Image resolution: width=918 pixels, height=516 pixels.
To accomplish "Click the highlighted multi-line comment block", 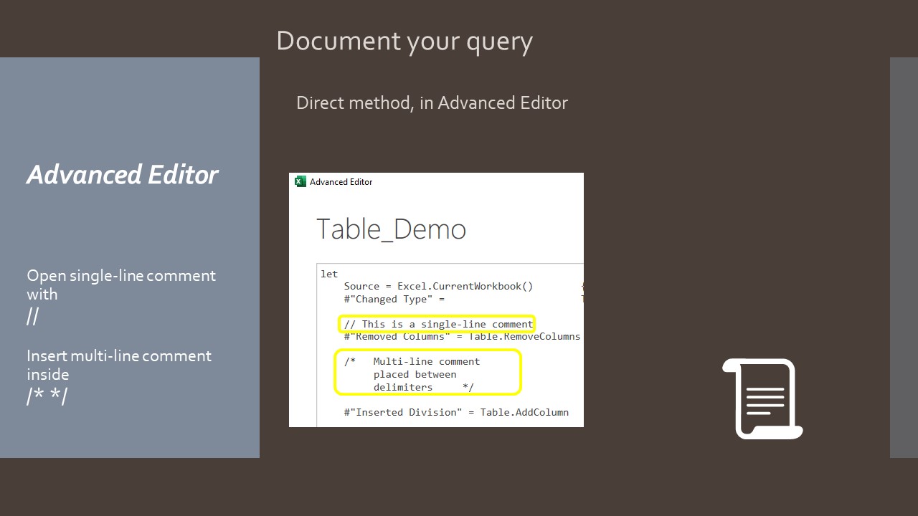I will click(427, 373).
